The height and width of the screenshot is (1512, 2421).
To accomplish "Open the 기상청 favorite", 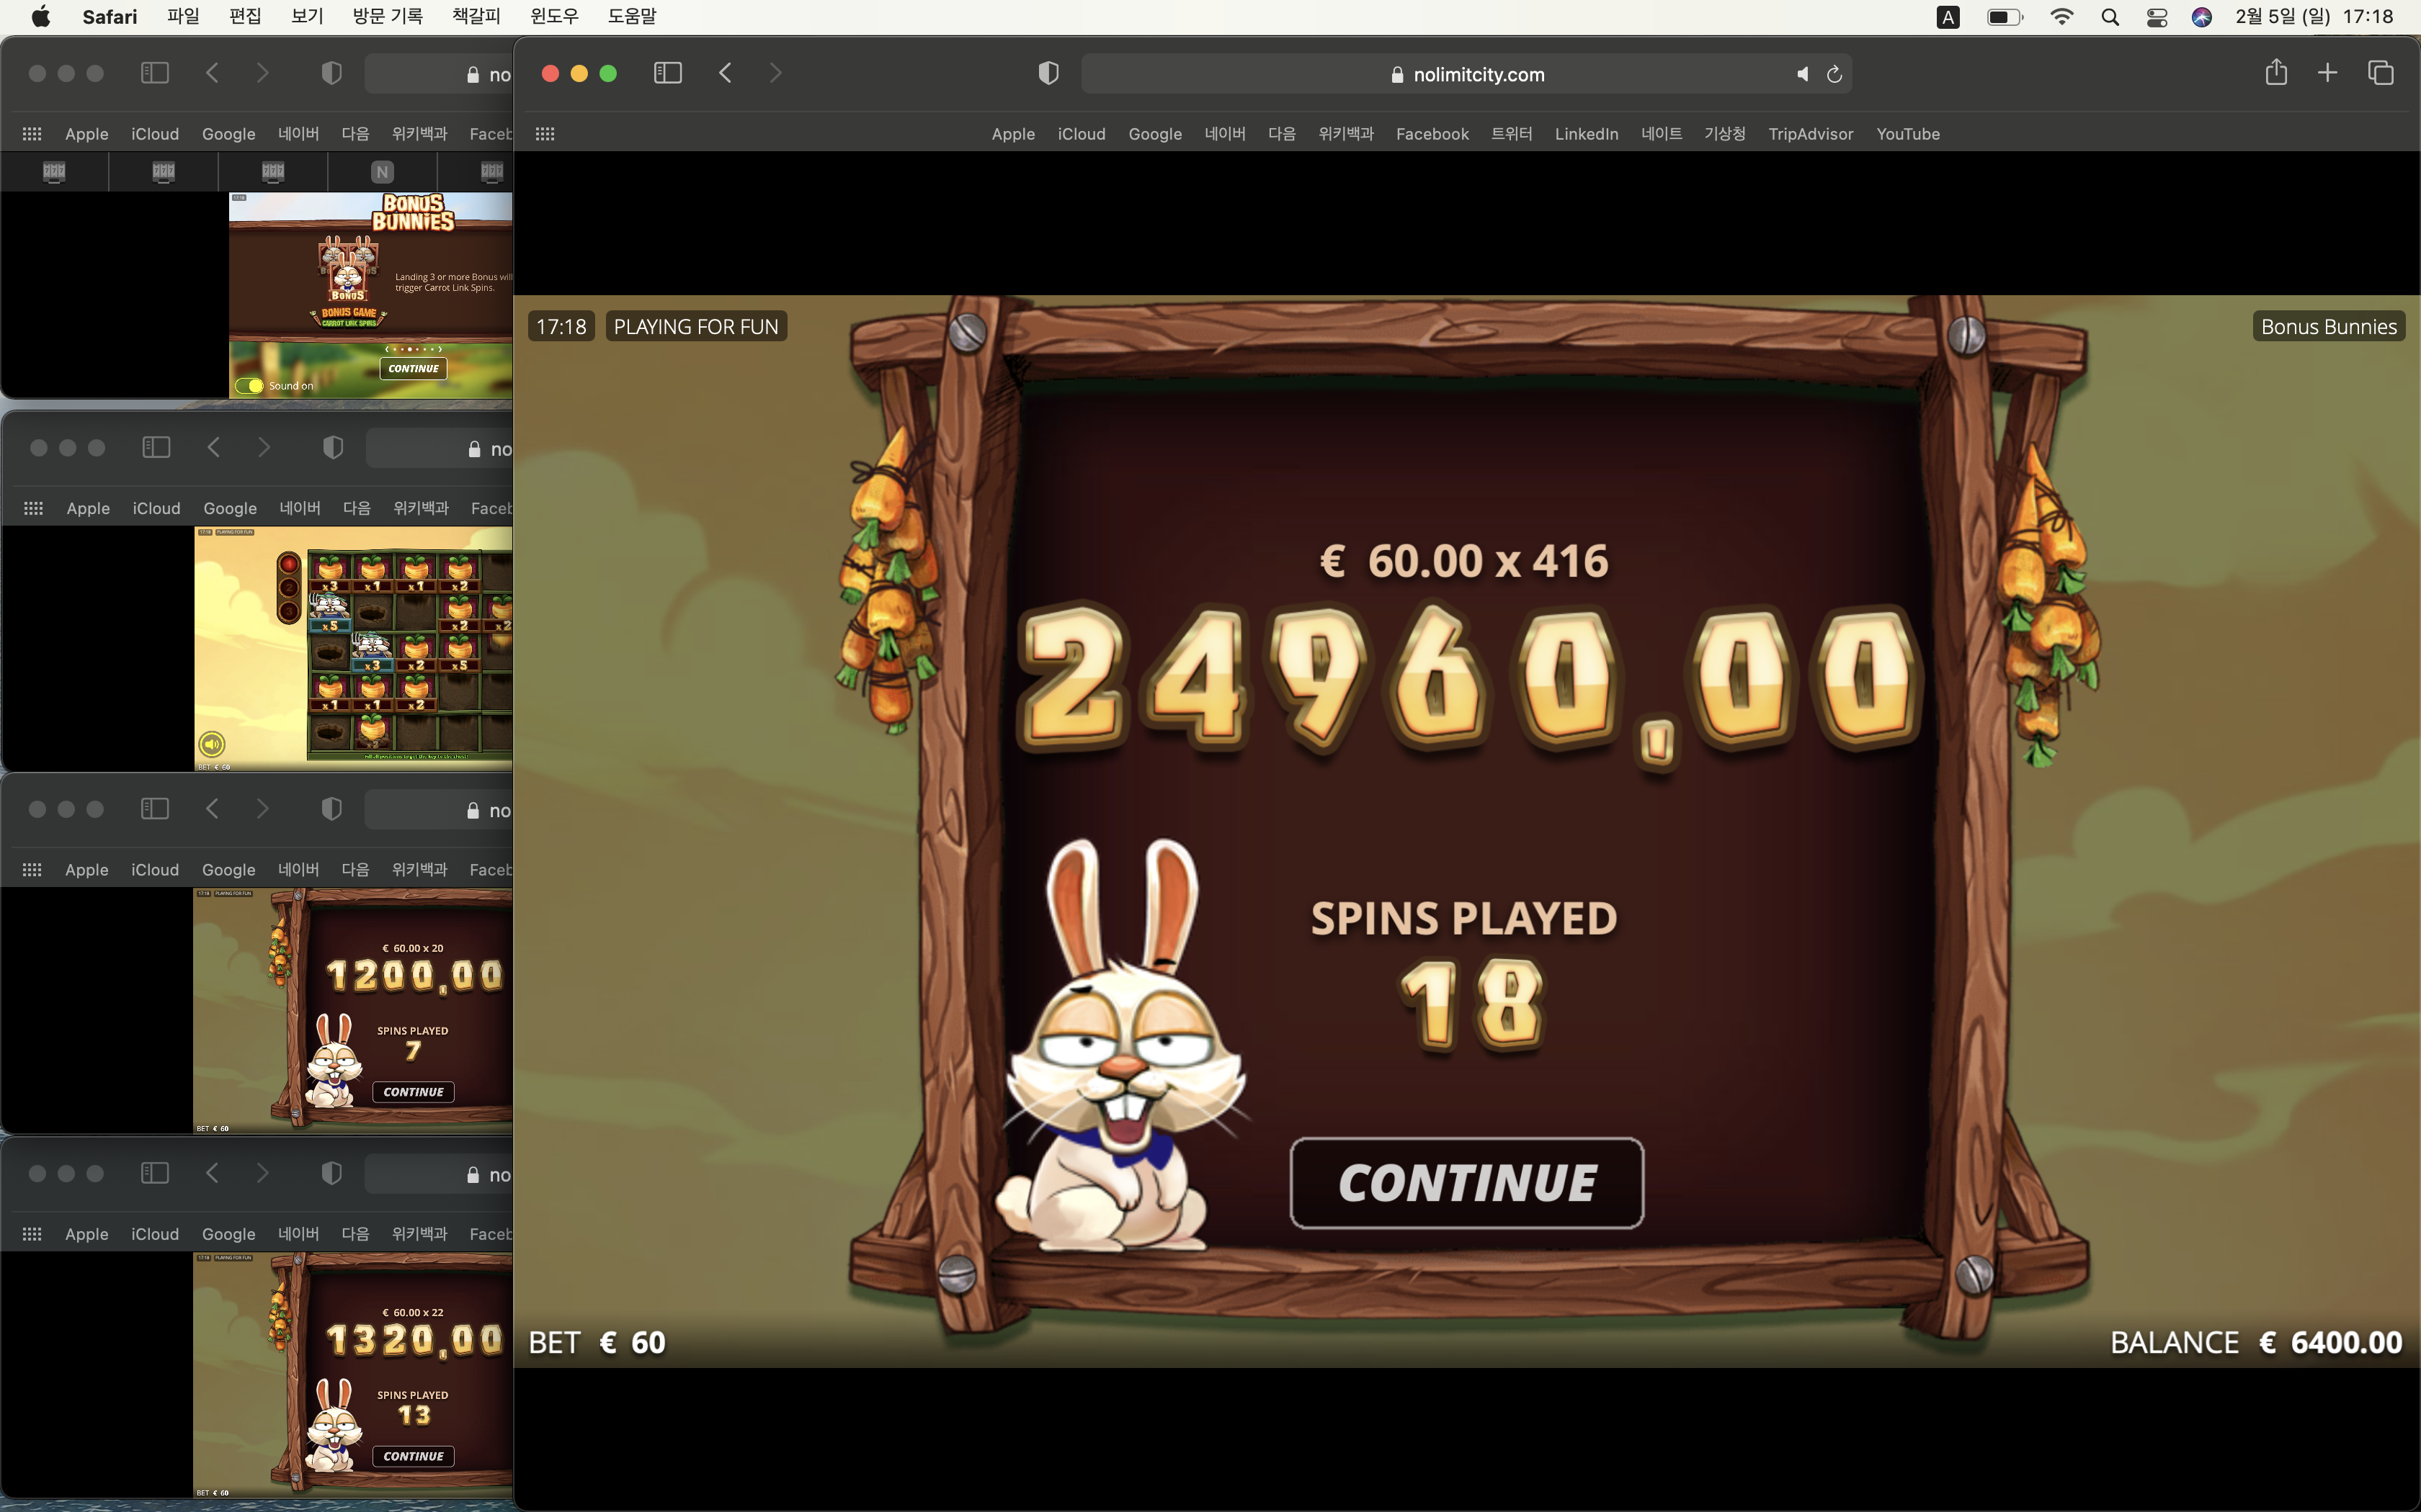I will (x=1725, y=134).
